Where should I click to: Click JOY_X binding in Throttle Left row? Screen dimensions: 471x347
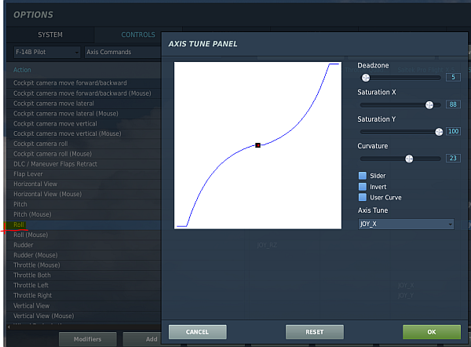point(406,286)
